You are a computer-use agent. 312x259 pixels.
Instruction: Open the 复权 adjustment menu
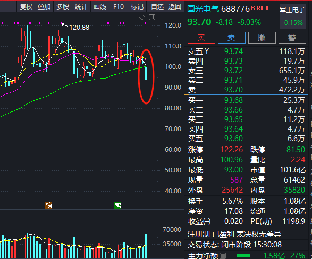(26, 7)
